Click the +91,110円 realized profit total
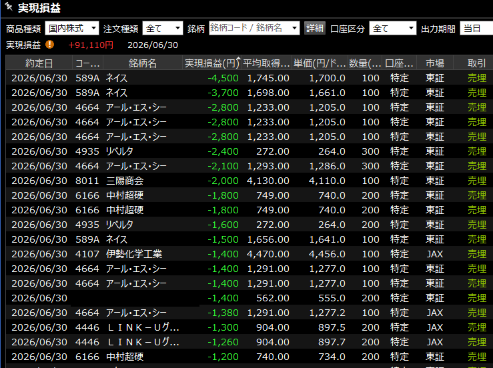 click(91, 45)
